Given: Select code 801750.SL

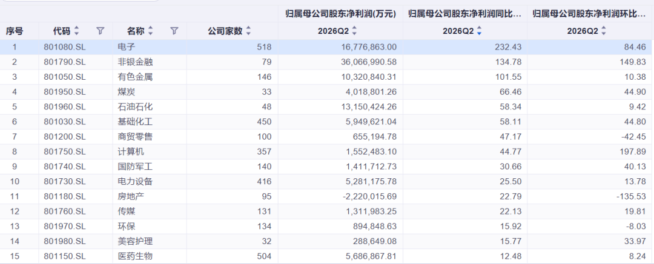Looking at the screenshot, I should click(x=65, y=152).
